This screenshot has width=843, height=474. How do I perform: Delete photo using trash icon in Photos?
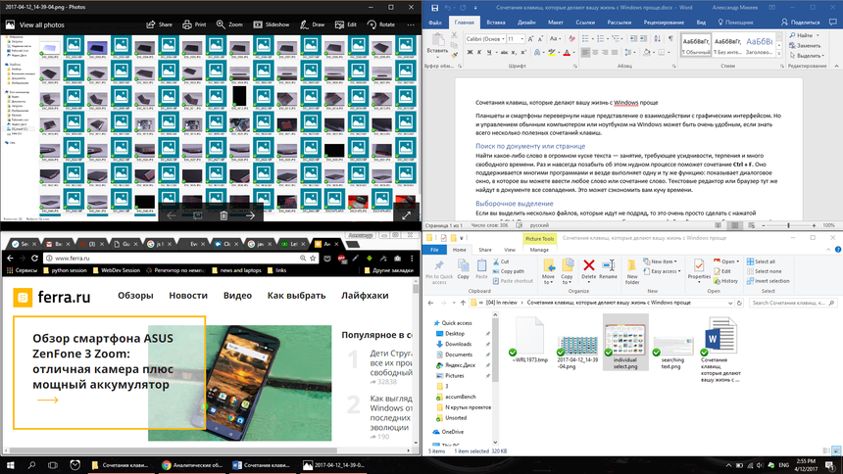pos(223,215)
